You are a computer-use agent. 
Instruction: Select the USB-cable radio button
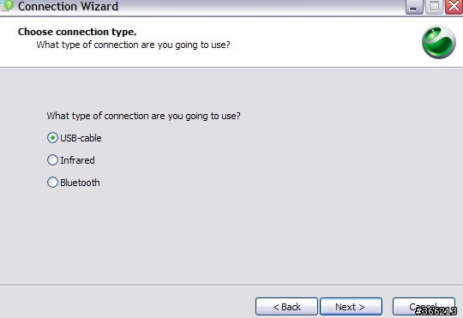click(x=52, y=138)
